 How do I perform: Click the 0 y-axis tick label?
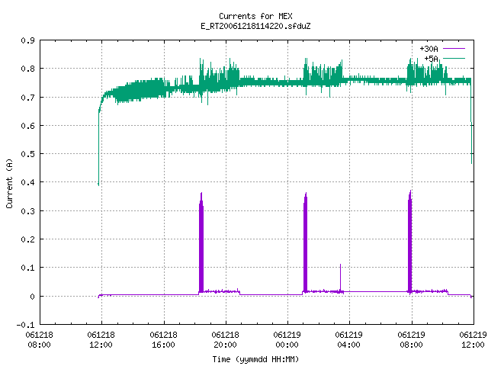tap(32, 297)
